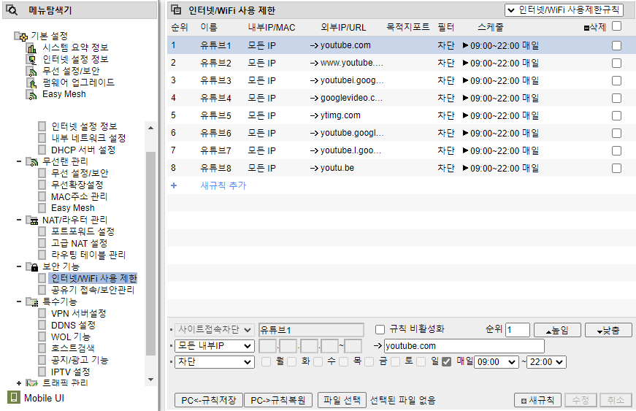The height and width of the screenshot is (411, 636).
Task: Click the WOL 기능 page icon
Action: coord(42,337)
